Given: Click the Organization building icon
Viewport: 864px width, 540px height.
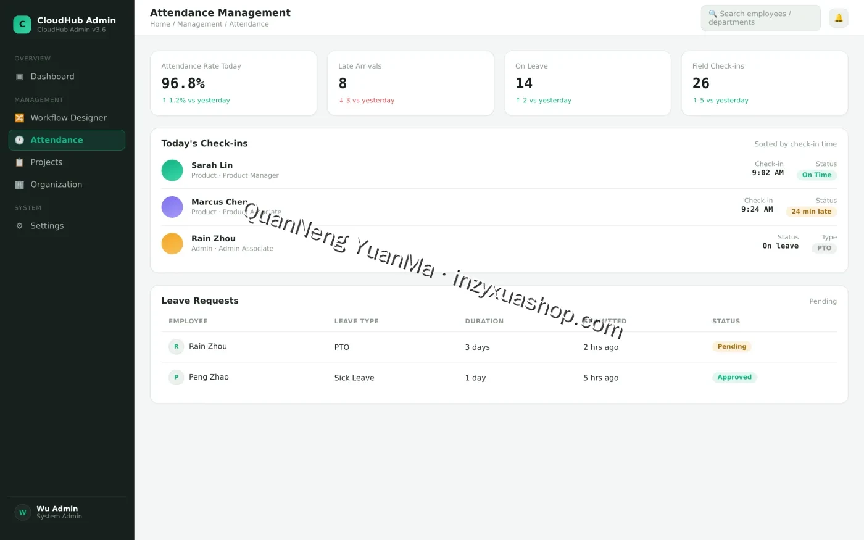Looking at the screenshot, I should coord(19,185).
